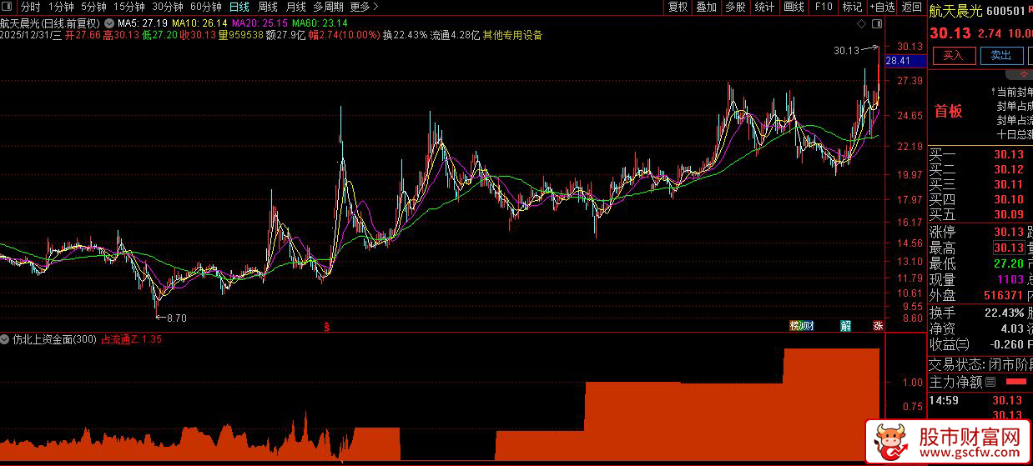Select the 周线 weekly chart tab
Screen dimensions: 1033x466
[x=267, y=7]
